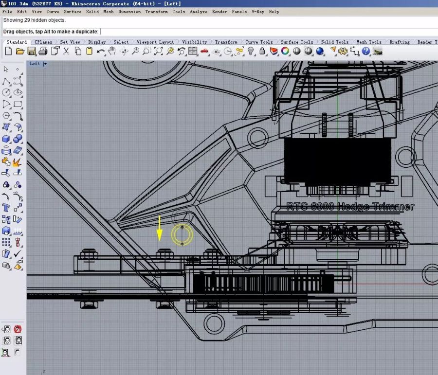Select the Text object tool
The height and width of the screenshot is (375, 438).
click(x=6, y=208)
